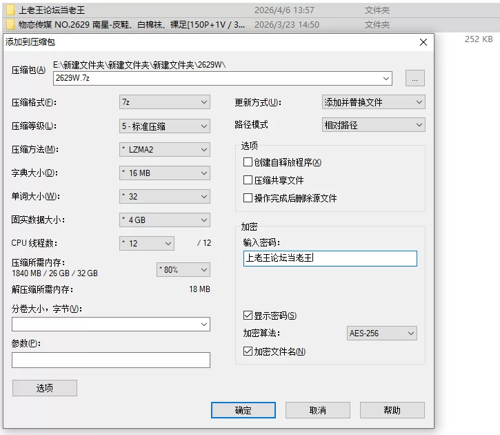Expand 字典大小 16 MB dropdown

click(165, 173)
